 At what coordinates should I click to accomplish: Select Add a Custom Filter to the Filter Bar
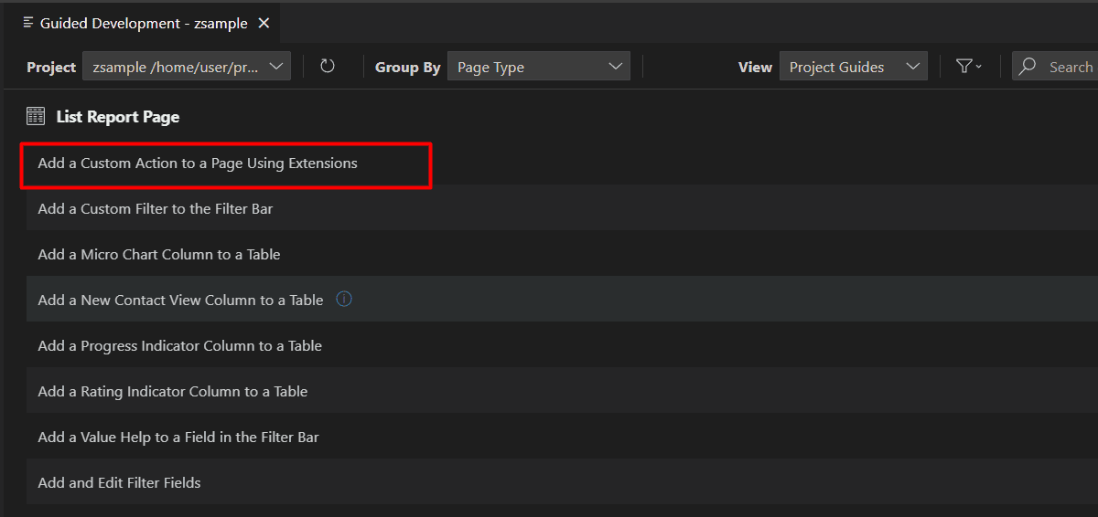point(156,209)
